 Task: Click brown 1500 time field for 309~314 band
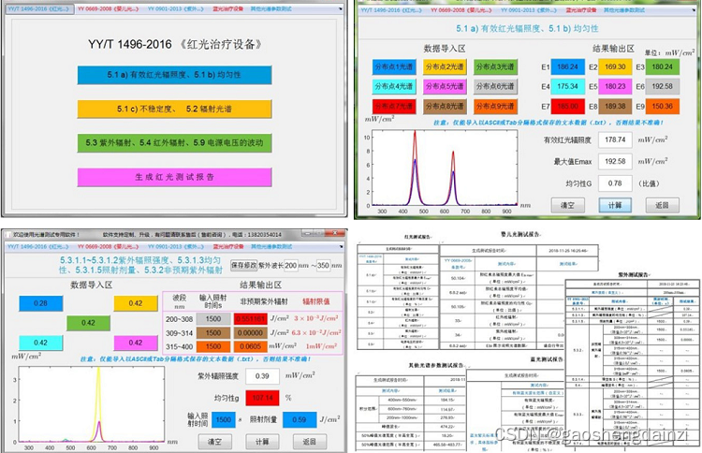click(213, 332)
